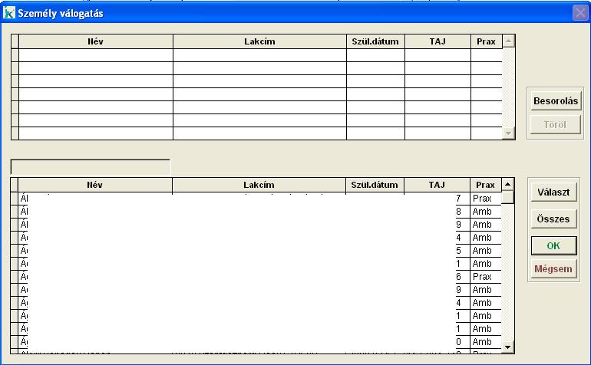The width and height of the screenshot is (591, 365).
Task: Click the Összes button
Action: pos(554,219)
